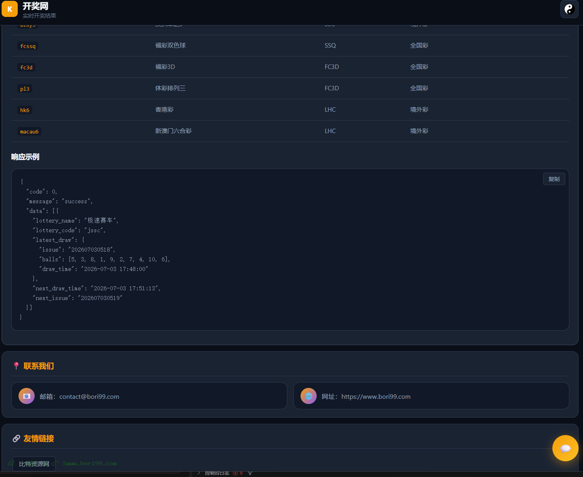Click FC3D type in fc3d row
The image size is (583, 477).
point(332,67)
